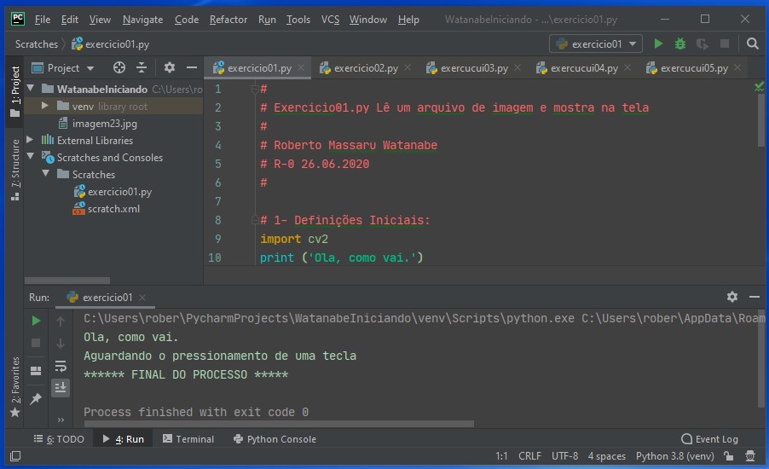Switch to the exercicio02.py editor tab
This screenshot has width=769, height=469.
point(365,68)
